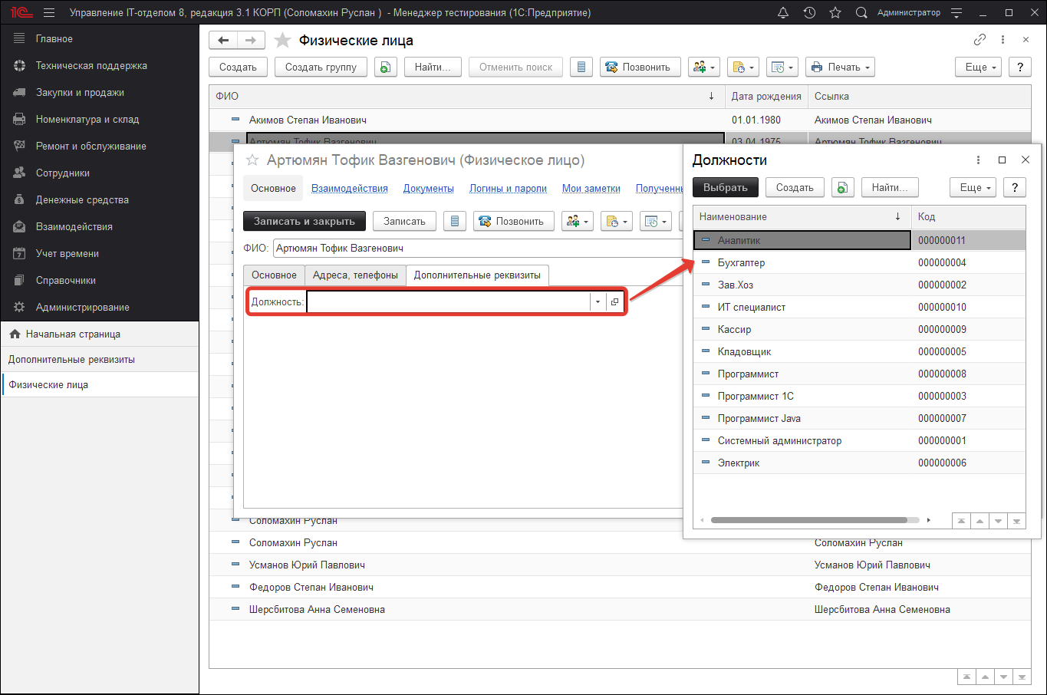Open the history clock icon in title bar
The width and height of the screenshot is (1047, 695).
809,12
